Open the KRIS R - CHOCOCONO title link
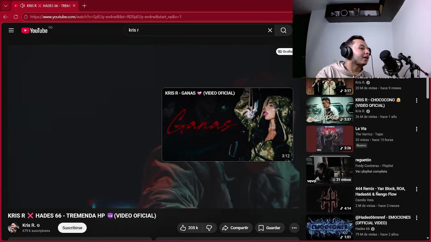Screen dimensions: 431x242 378,103
